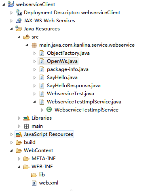Select the 'WebserviceTest.java' file name
Viewport: 150px width, 191px height.
[x=70, y=94]
